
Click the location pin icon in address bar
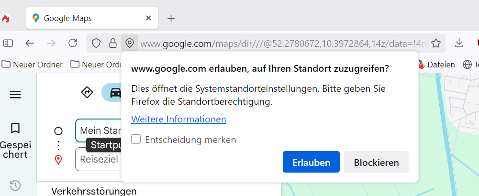129,44
